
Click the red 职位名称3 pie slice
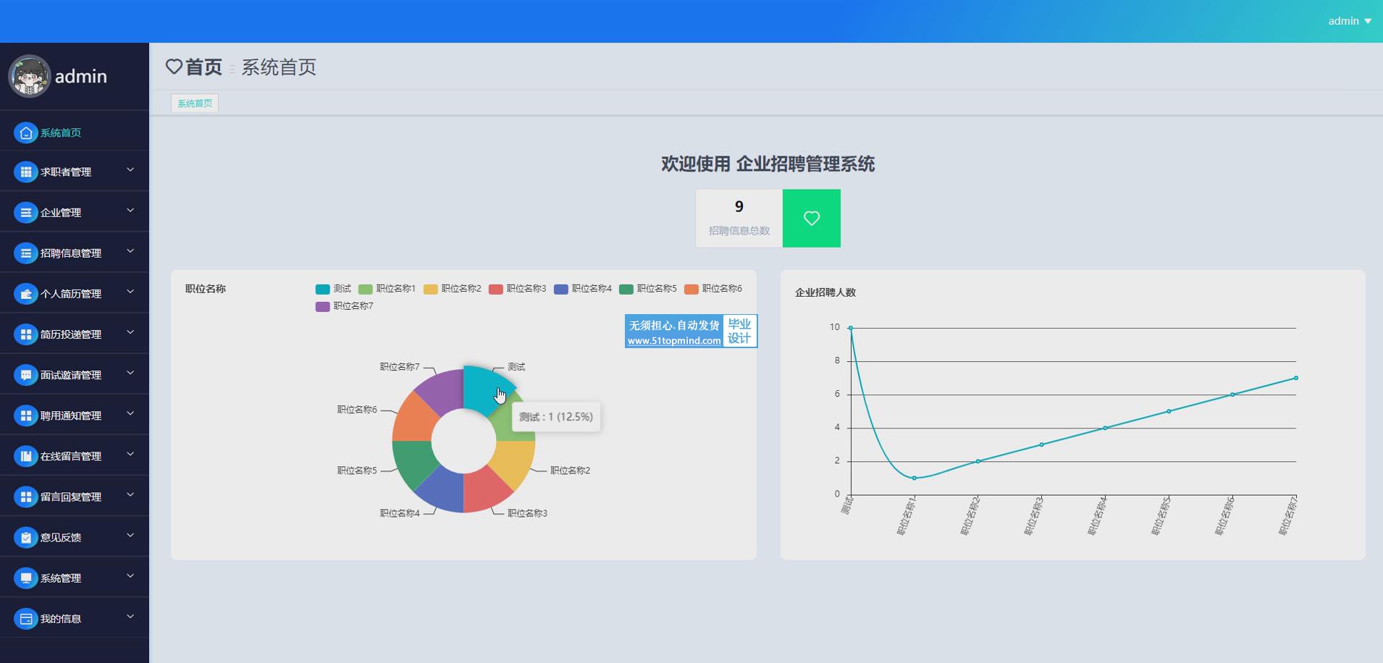(x=484, y=490)
